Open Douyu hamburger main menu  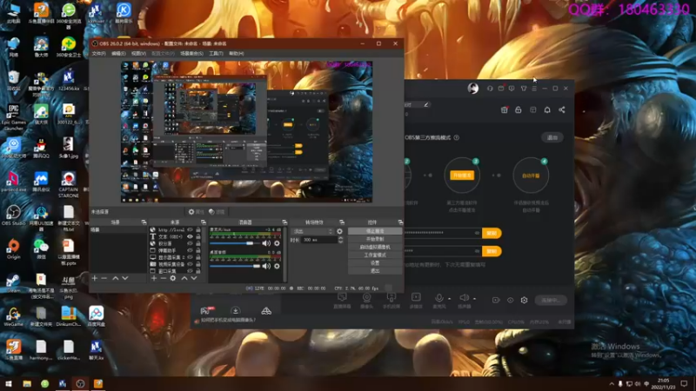(534, 89)
